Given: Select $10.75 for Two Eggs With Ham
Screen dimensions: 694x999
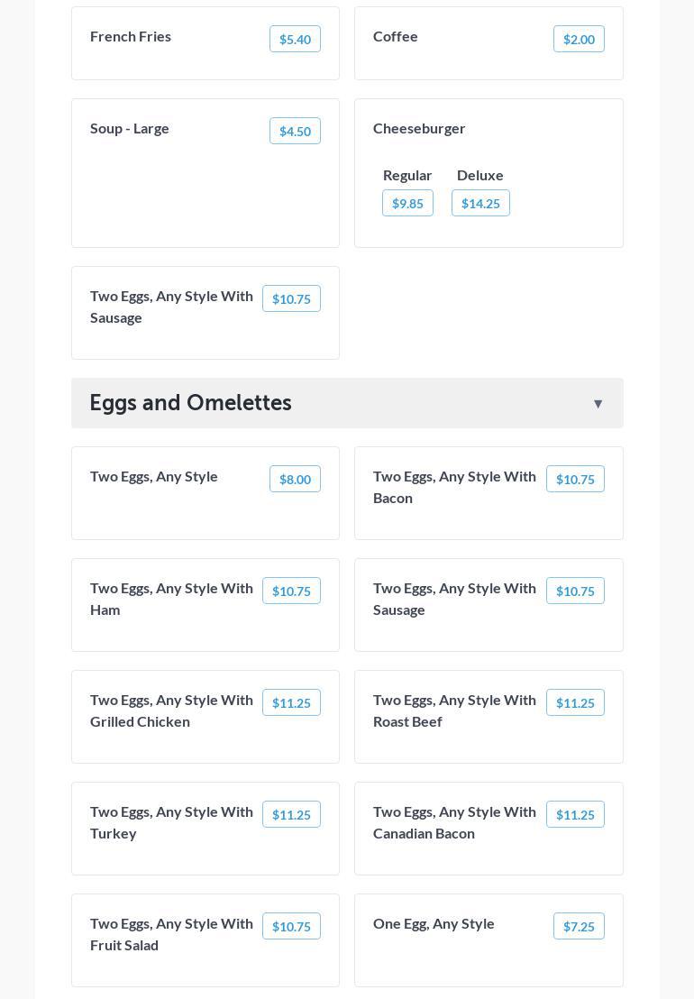Looking at the screenshot, I should (x=291, y=591).
